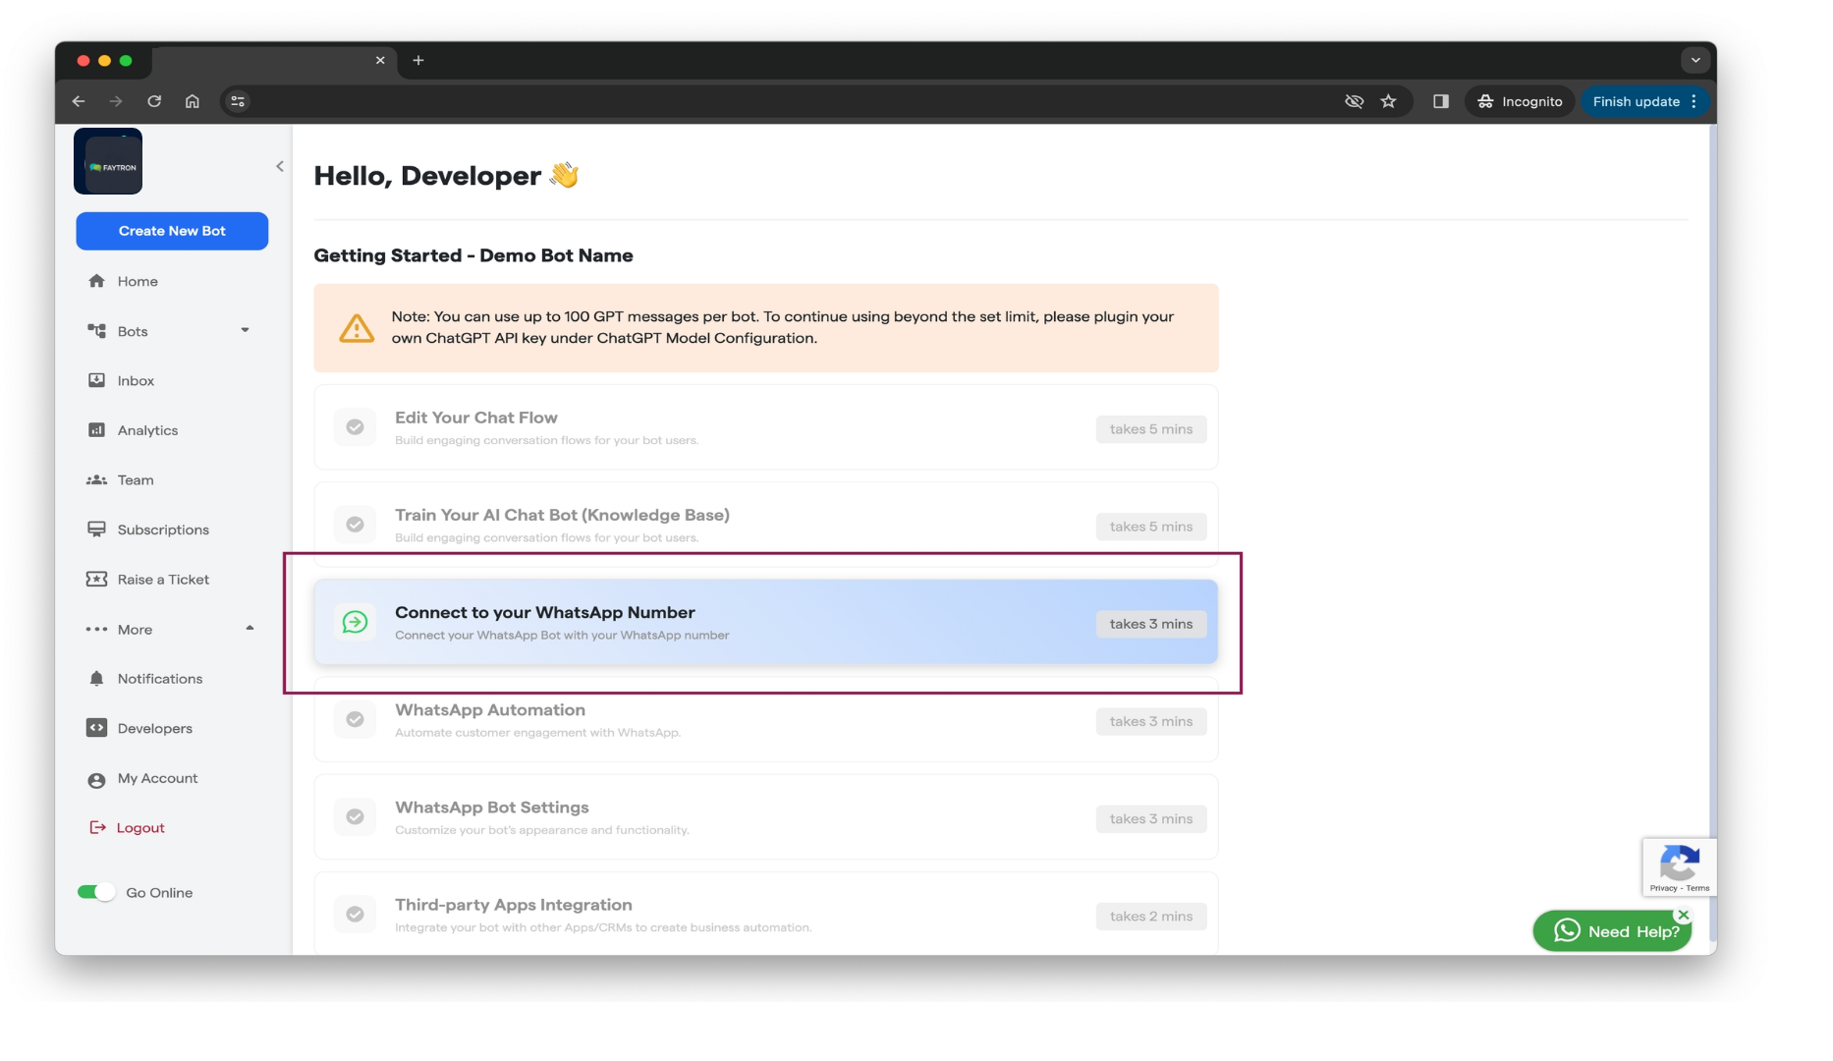This screenshot has width=1833, height=1061.
Task: Click the check icon for WhatsApp Automation
Action: [356, 719]
